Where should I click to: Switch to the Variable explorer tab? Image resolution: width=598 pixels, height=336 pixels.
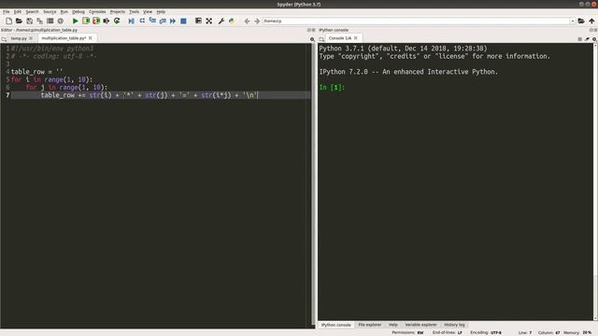420,325
